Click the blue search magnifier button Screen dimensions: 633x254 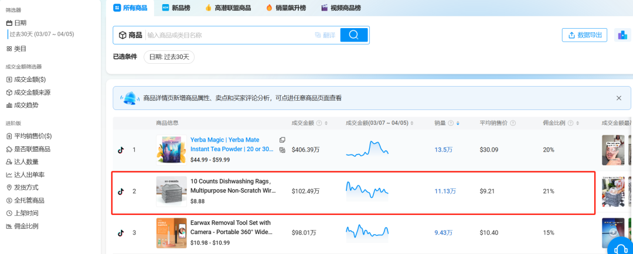tap(353, 35)
